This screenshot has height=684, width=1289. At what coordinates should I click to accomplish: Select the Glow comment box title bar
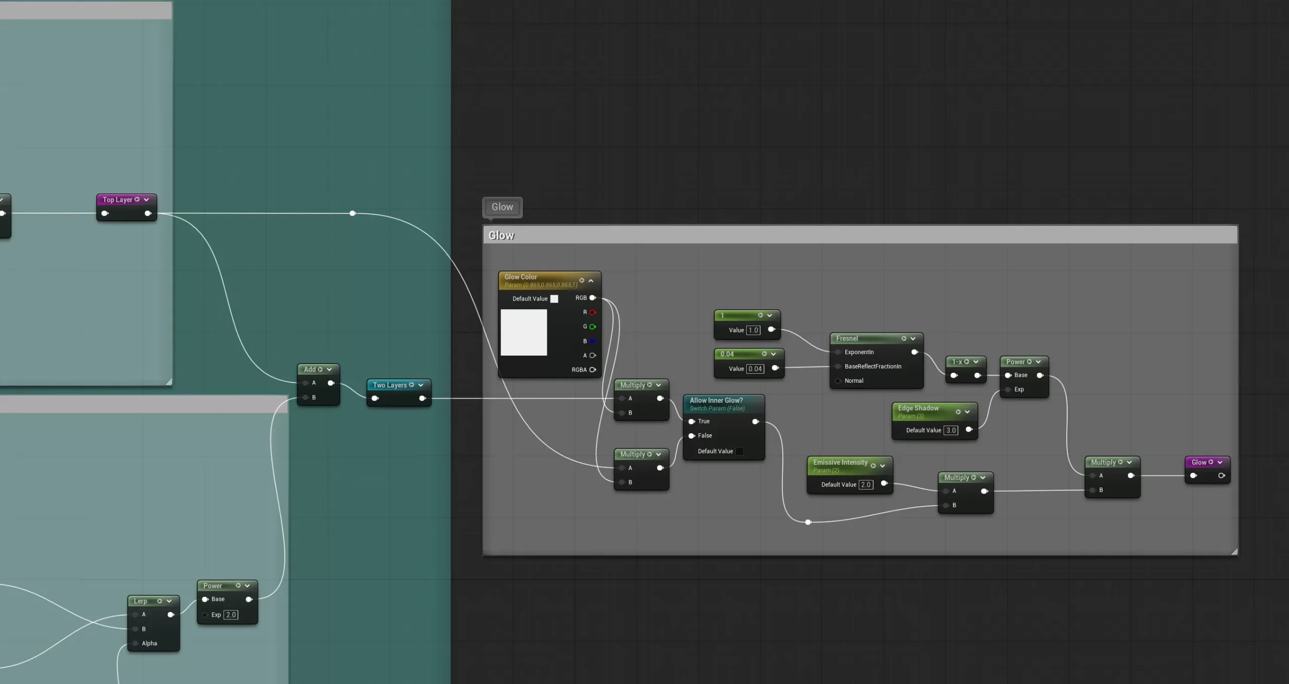coord(860,235)
